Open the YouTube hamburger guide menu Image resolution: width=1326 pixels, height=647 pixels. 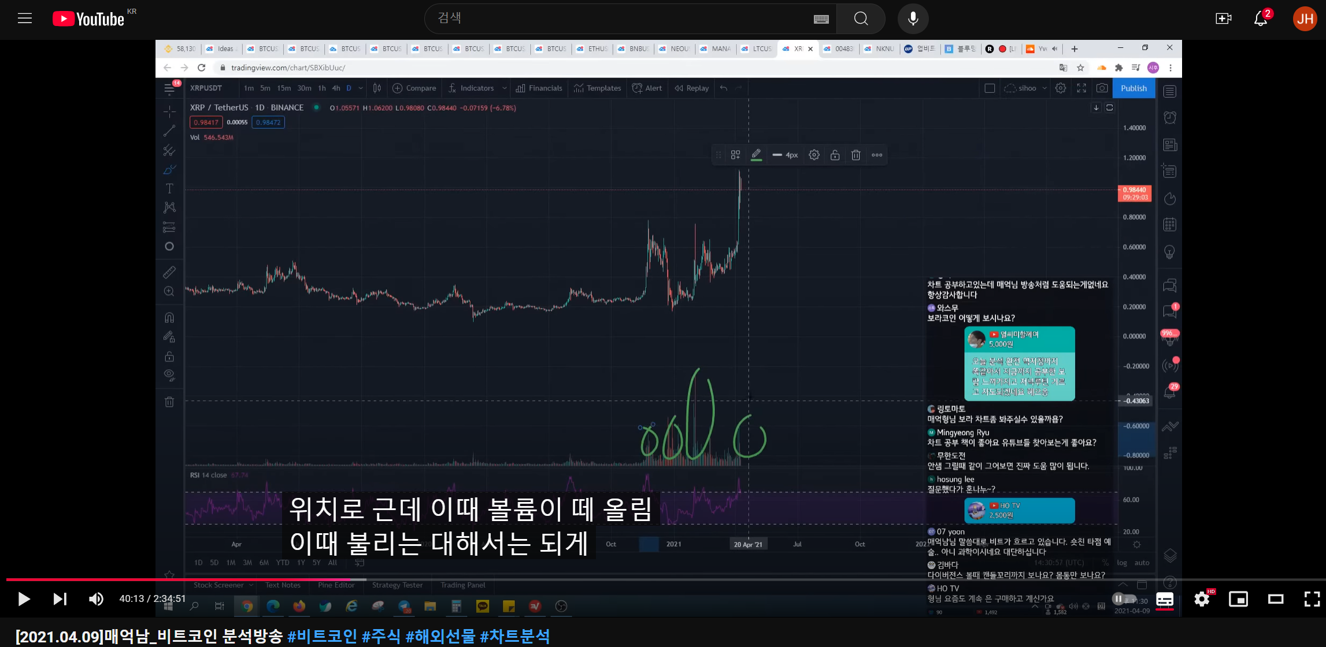(x=24, y=18)
